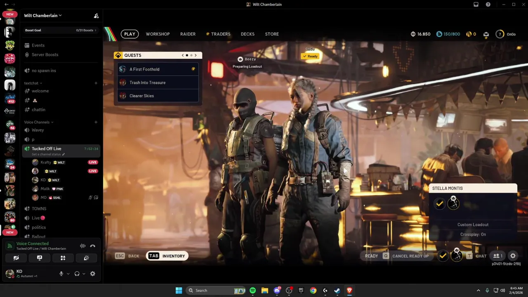Switch to the PLAY tab
The height and width of the screenshot is (297, 528).
click(x=130, y=34)
